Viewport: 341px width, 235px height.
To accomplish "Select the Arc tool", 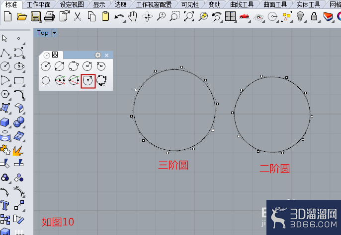I will point(5,80).
